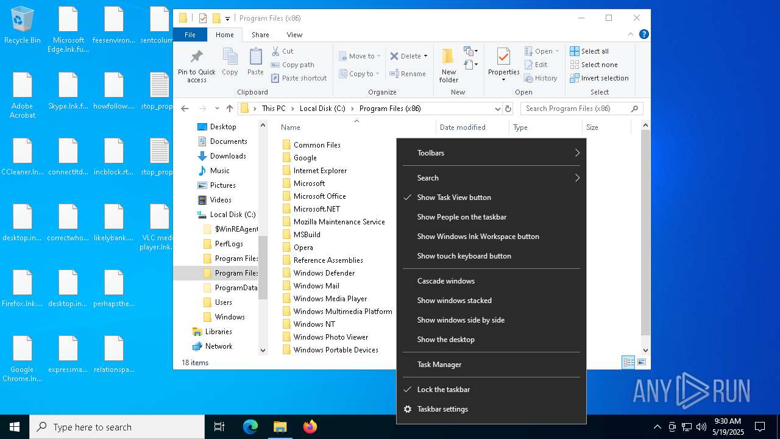Image resolution: width=780 pixels, height=439 pixels.
Task: Click the taskbar Type here to search box
Action: point(117,427)
